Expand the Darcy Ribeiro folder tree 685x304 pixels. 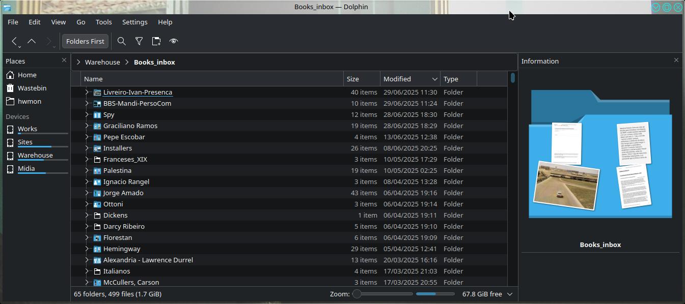[87, 226]
